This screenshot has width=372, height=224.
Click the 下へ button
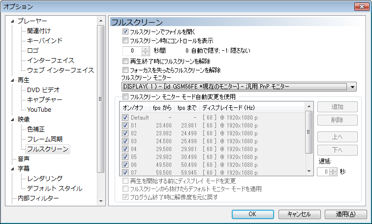[x=338, y=150]
